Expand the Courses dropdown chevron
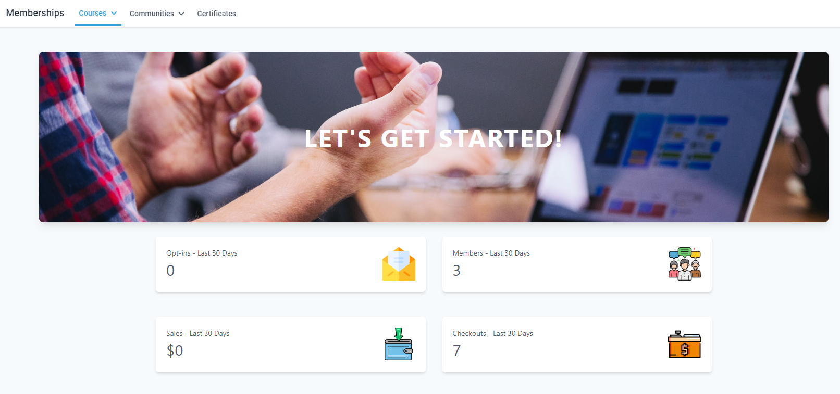Screen dimensions: 840x394 114,13
